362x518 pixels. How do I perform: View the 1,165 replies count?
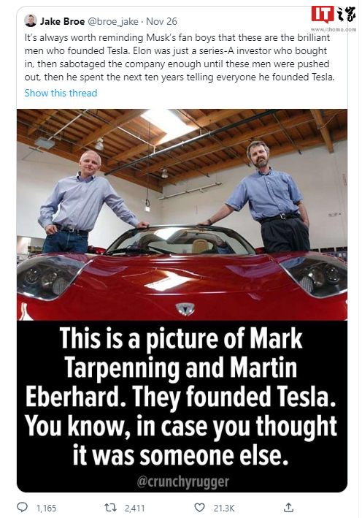[46, 508]
